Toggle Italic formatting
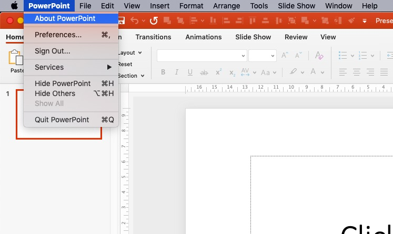 pyautogui.click(x=176, y=72)
